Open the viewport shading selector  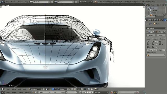coord(43,89)
